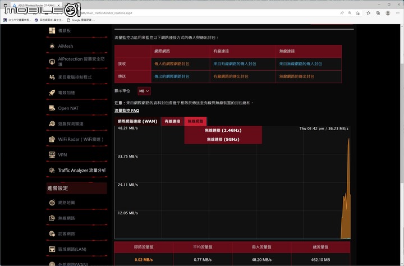404x266 pixels.
Task: Click the browser address bar URL
Action: [106, 13]
